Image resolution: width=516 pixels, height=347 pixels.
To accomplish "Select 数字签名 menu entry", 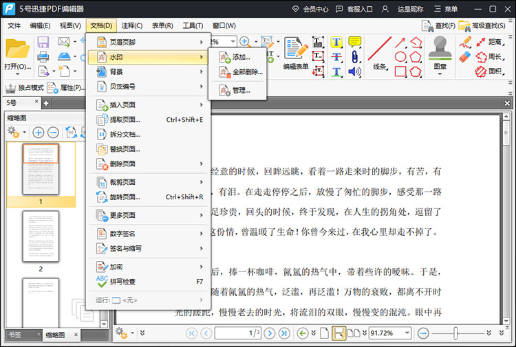I will pyautogui.click(x=149, y=234).
